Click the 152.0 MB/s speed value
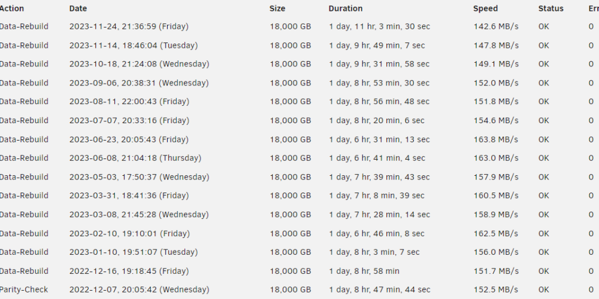The image size is (599, 299). pyautogui.click(x=496, y=83)
